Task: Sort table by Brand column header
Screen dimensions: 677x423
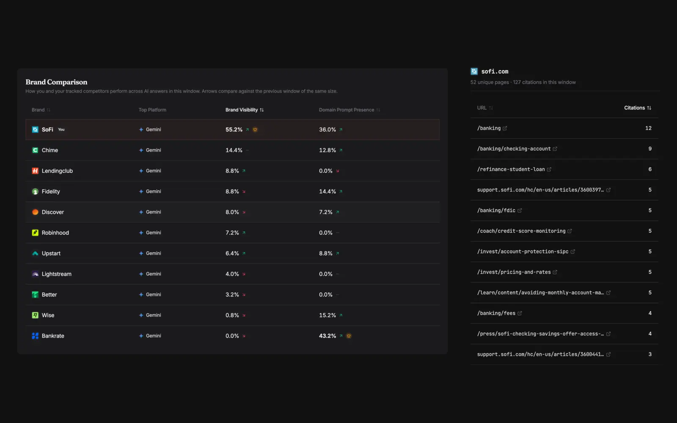Action: tap(41, 110)
